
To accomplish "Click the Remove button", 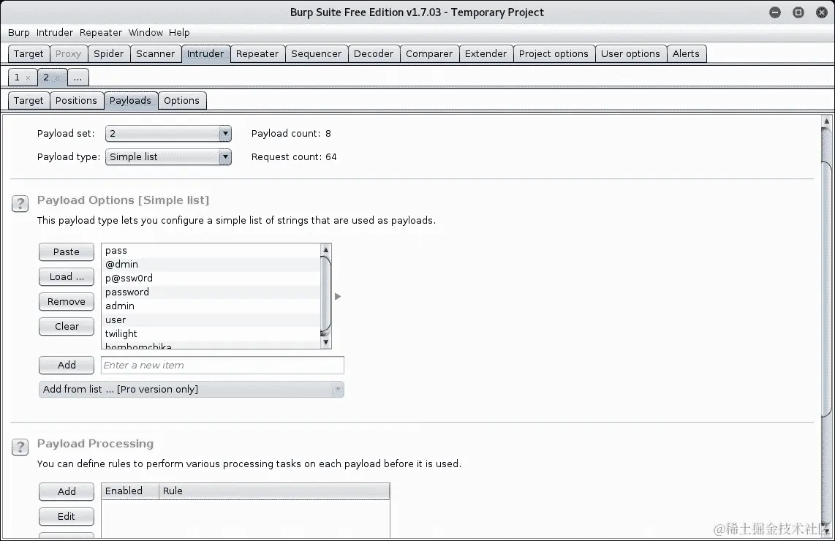I will (x=67, y=301).
